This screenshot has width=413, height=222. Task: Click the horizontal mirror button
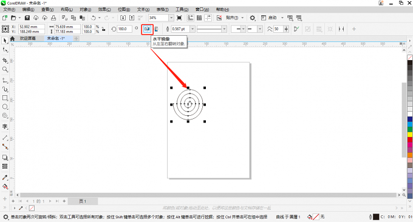tap(147, 29)
